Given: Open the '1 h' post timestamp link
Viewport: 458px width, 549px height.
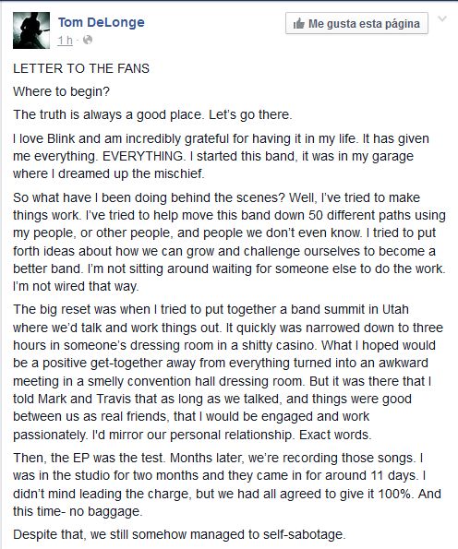Looking at the screenshot, I should coord(66,41).
